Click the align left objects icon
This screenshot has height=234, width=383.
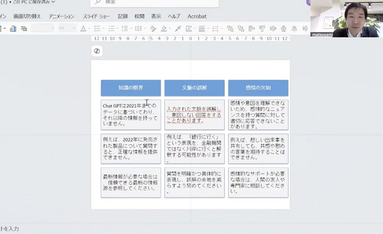point(252,29)
